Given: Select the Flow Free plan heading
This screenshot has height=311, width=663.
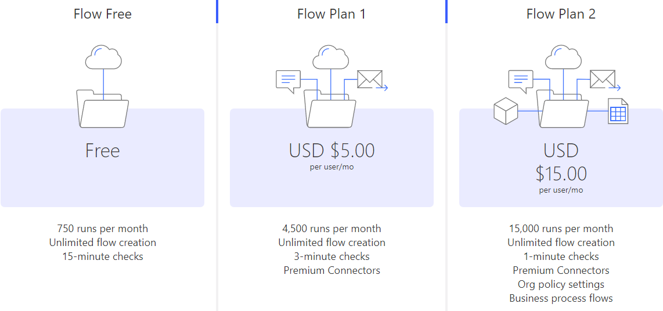Looking at the screenshot, I should point(103,14).
